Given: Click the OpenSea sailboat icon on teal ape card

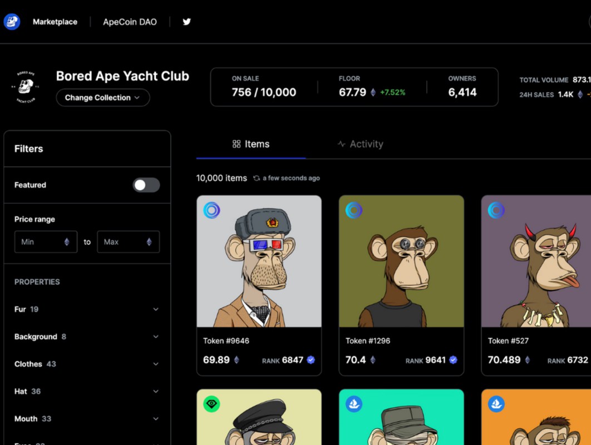Looking at the screenshot, I should [354, 404].
